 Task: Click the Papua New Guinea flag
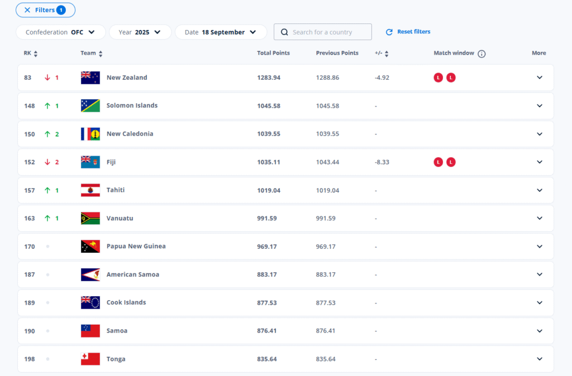[x=90, y=247]
